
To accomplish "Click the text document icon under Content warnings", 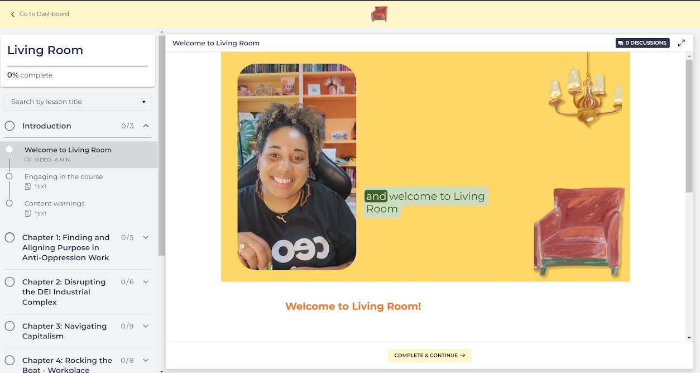I will [x=28, y=213].
